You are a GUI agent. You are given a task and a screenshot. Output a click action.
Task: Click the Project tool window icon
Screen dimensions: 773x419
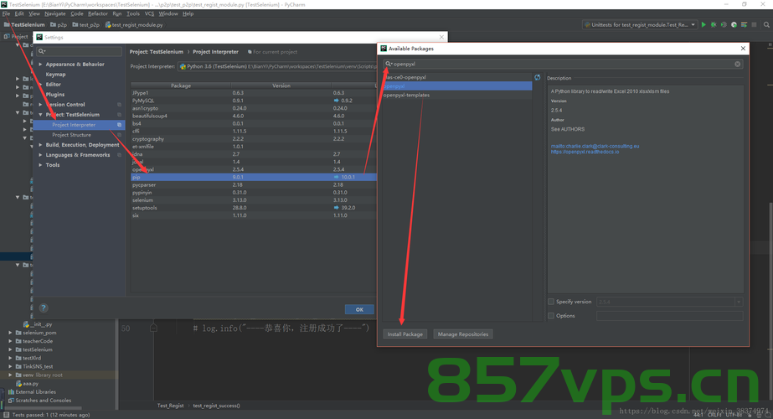click(x=7, y=37)
